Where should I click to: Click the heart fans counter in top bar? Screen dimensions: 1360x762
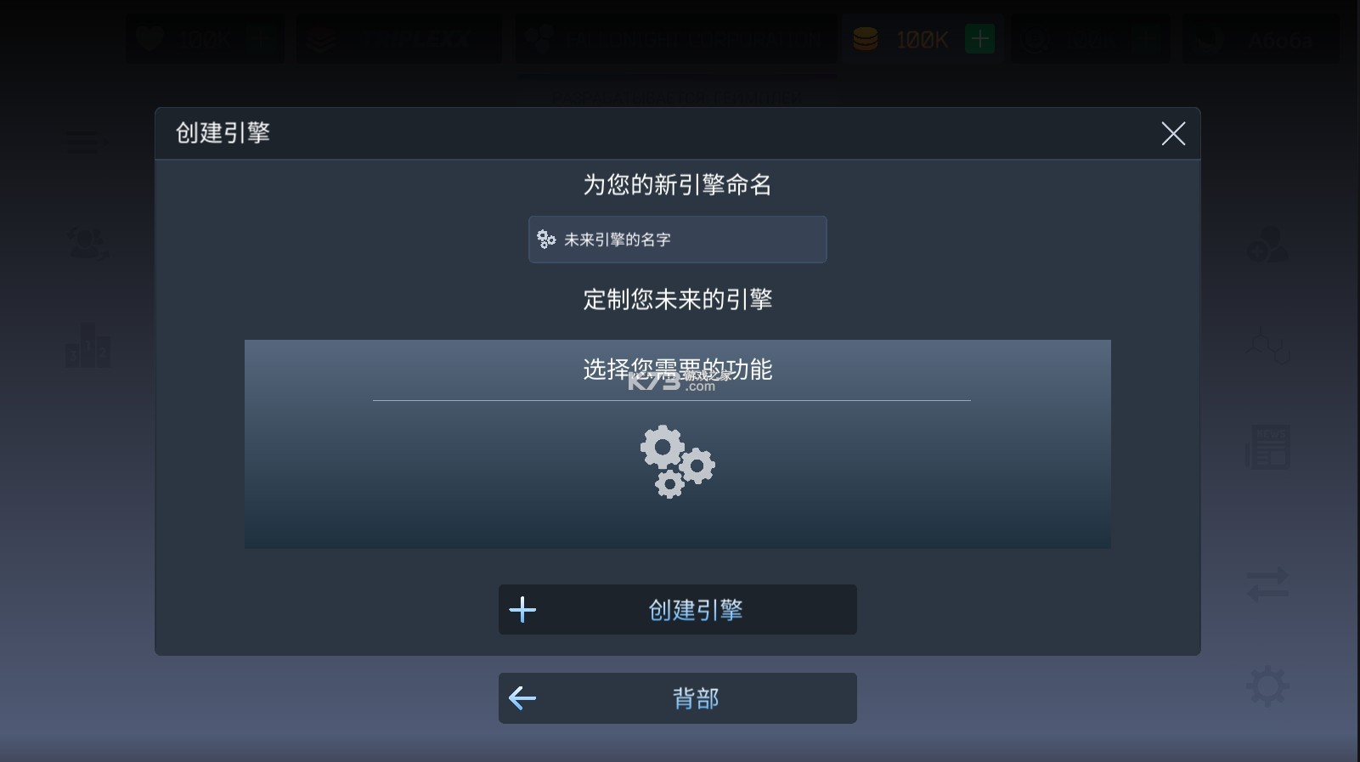pyautogui.click(x=205, y=38)
